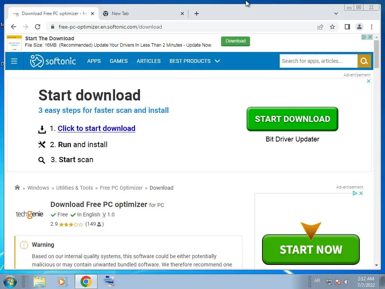Click the '3 easy steps for faster scan' text
This screenshot has height=289, width=385.
103,110
